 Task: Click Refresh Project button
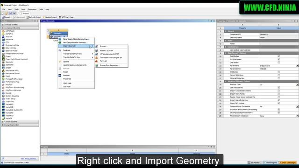click(34, 17)
